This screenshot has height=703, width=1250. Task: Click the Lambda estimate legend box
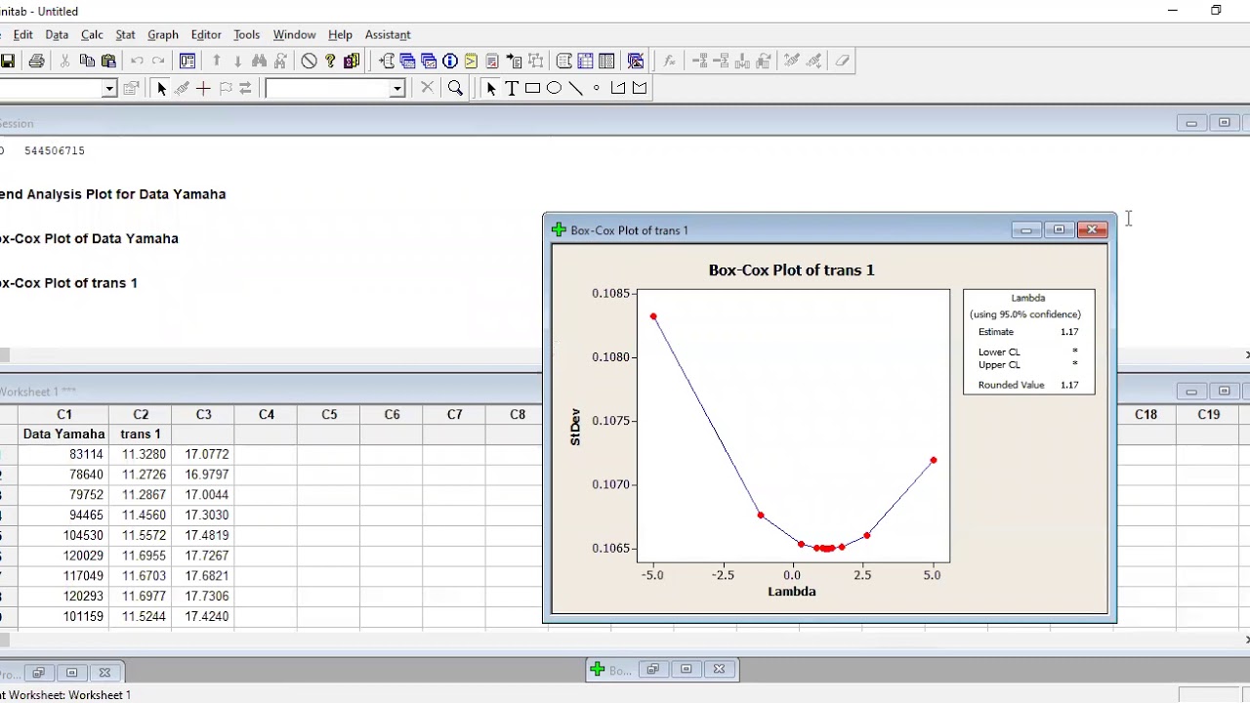pos(1028,342)
